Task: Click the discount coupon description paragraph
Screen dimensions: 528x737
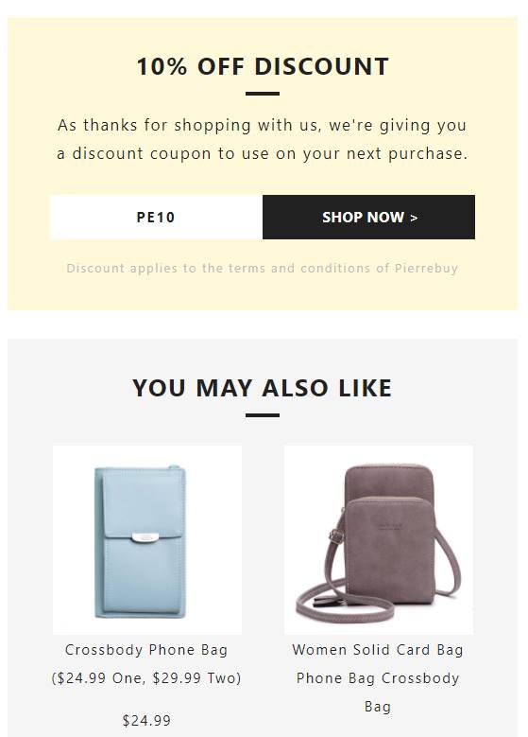Action: tap(263, 139)
